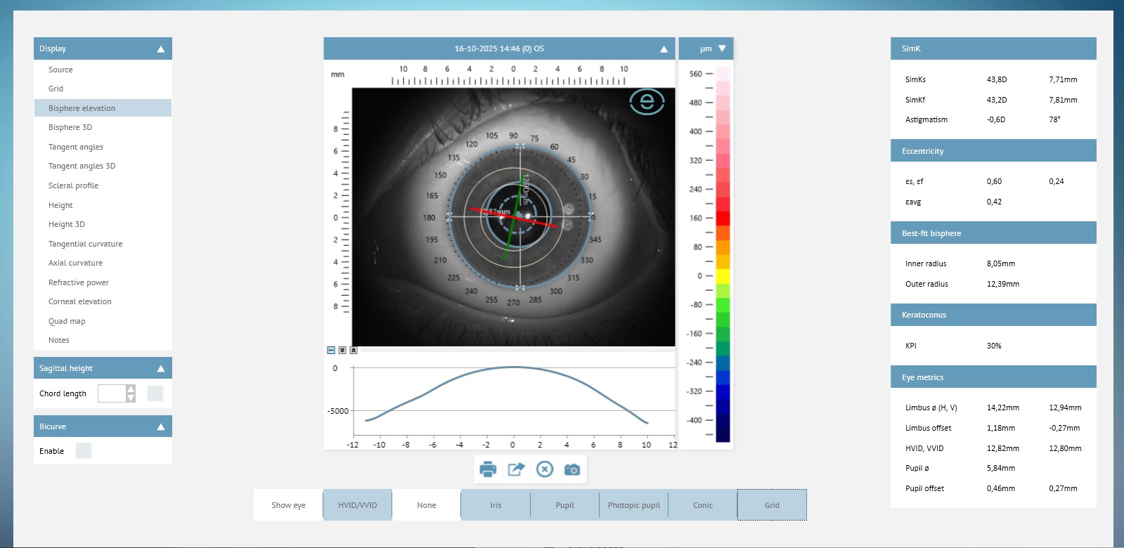The image size is (1124, 548).
Task: Click the double up-chevron icon above the graph
Action: coord(354,350)
